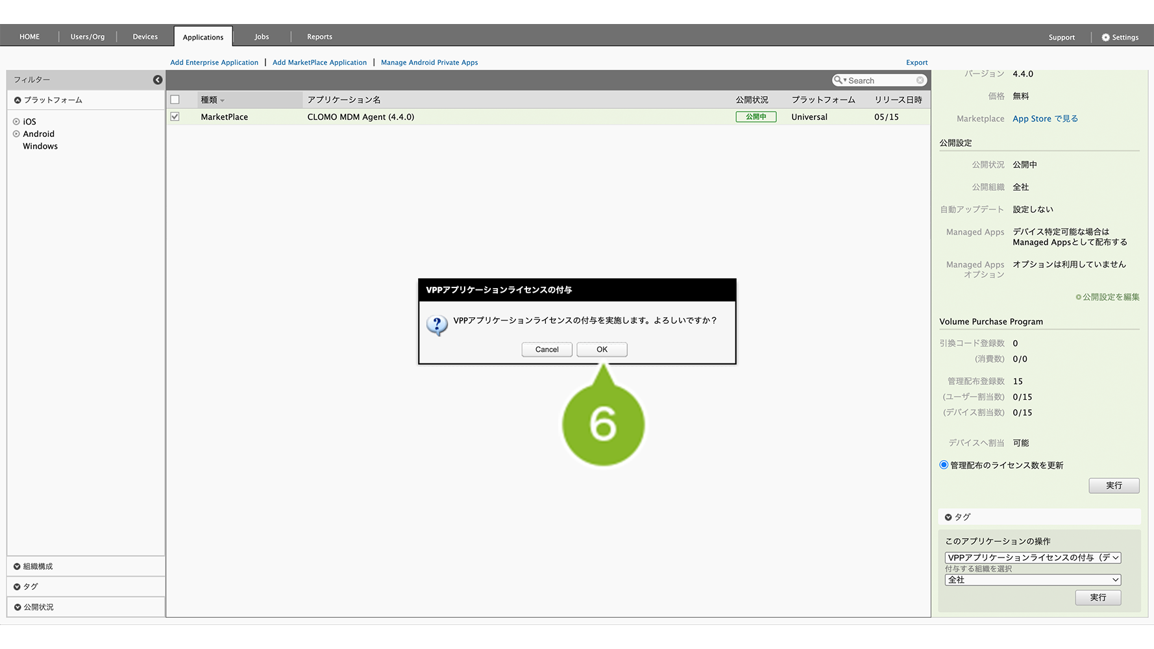Screen dimensions: 1154x649
Task: Open the HOME tab
Action: 29,37
